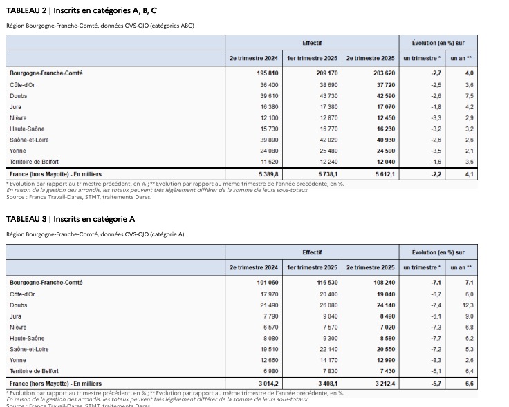Image resolution: width=509 pixels, height=407 pixels.
Task: Select value 108 240 in Tableau 3
Action: coord(384,283)
